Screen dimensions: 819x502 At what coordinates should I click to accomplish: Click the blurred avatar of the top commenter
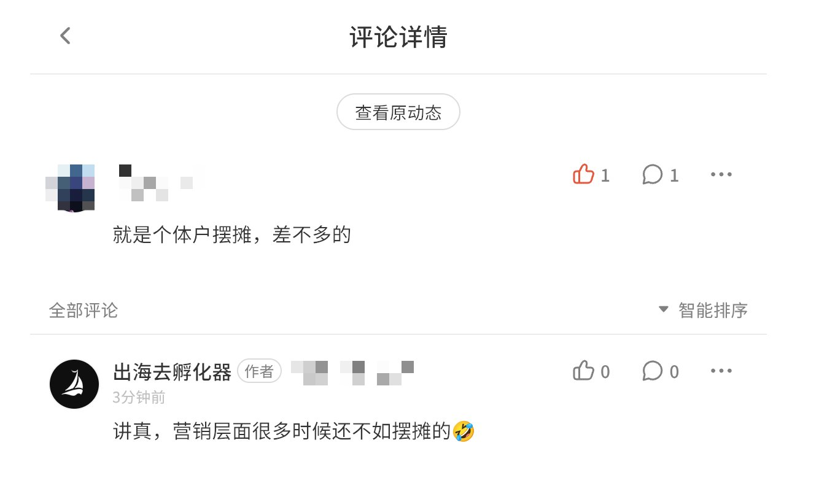coord(71,187)
